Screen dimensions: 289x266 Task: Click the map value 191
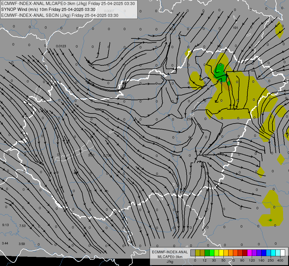236,28
